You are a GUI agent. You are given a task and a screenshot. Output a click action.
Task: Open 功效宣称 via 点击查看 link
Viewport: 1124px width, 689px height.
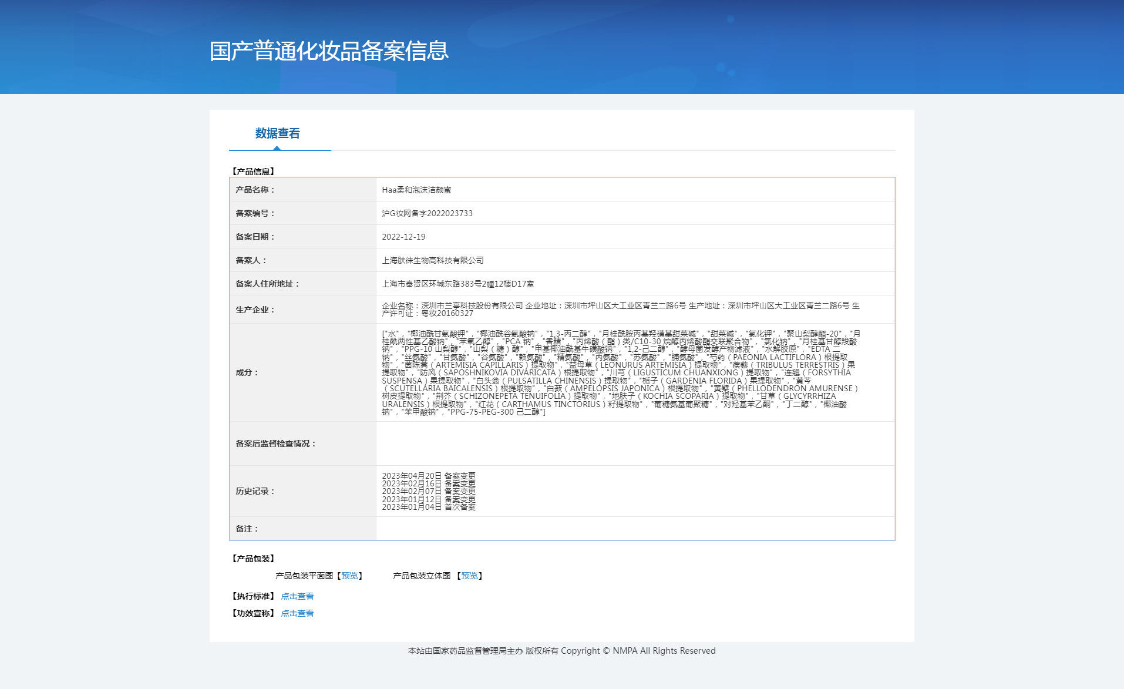click(297, 613)
